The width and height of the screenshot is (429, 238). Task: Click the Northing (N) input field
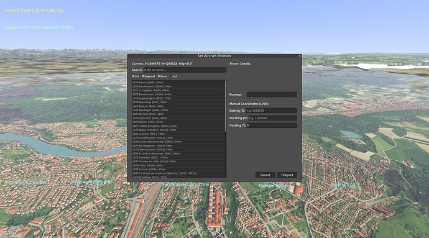pyautogui.click(x=272, y=118)
